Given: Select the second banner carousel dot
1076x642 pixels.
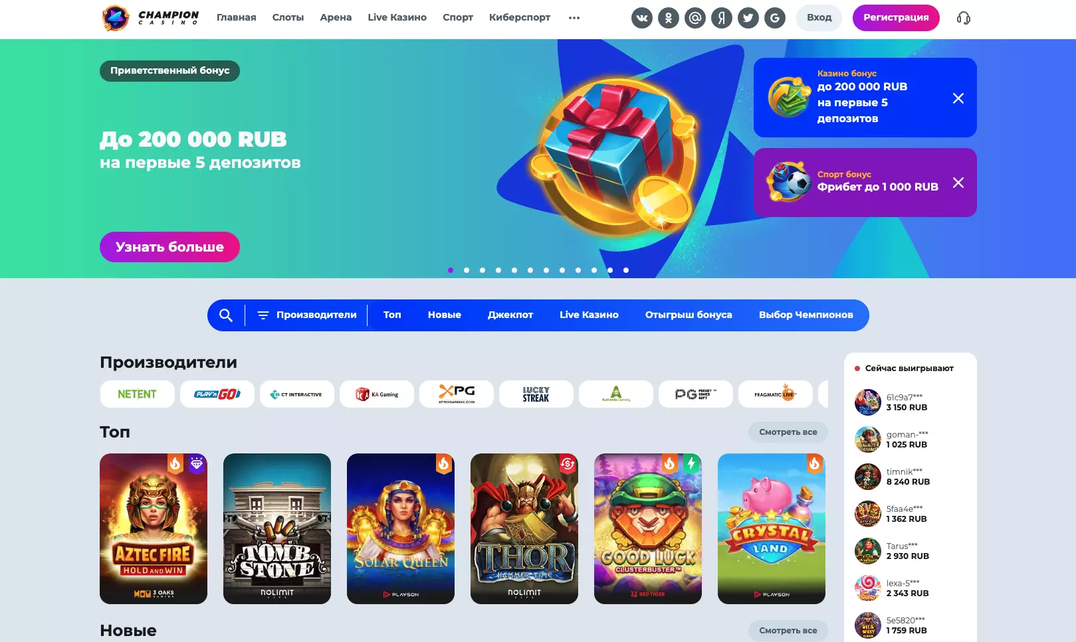Looking at the screenshot, I should pyautogui.click(x=467, y=270).
